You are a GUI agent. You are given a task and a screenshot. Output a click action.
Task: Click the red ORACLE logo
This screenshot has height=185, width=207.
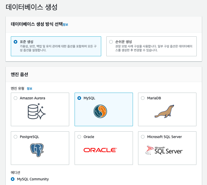100,150
